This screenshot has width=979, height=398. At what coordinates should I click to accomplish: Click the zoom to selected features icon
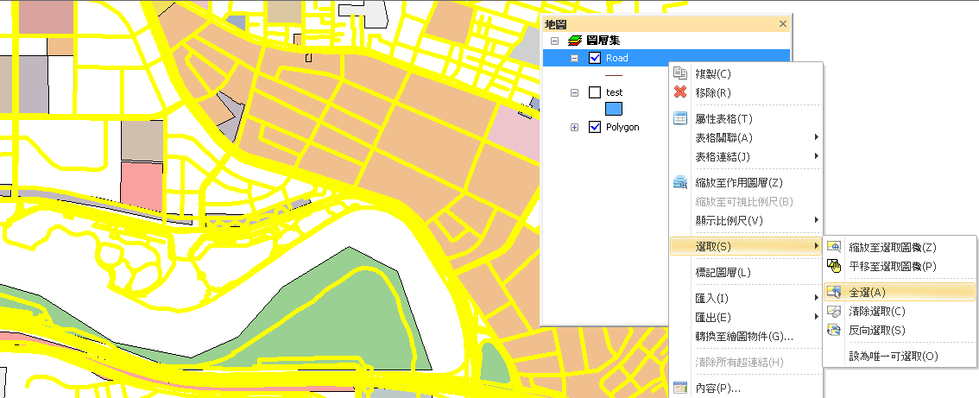click(833, 247)
